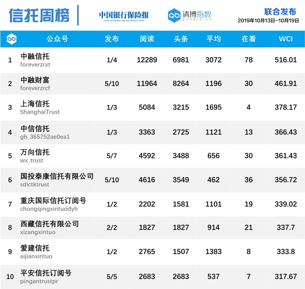Click the reading count 11964
This screenshot has width=305, height=289.
tap(147, 84)
